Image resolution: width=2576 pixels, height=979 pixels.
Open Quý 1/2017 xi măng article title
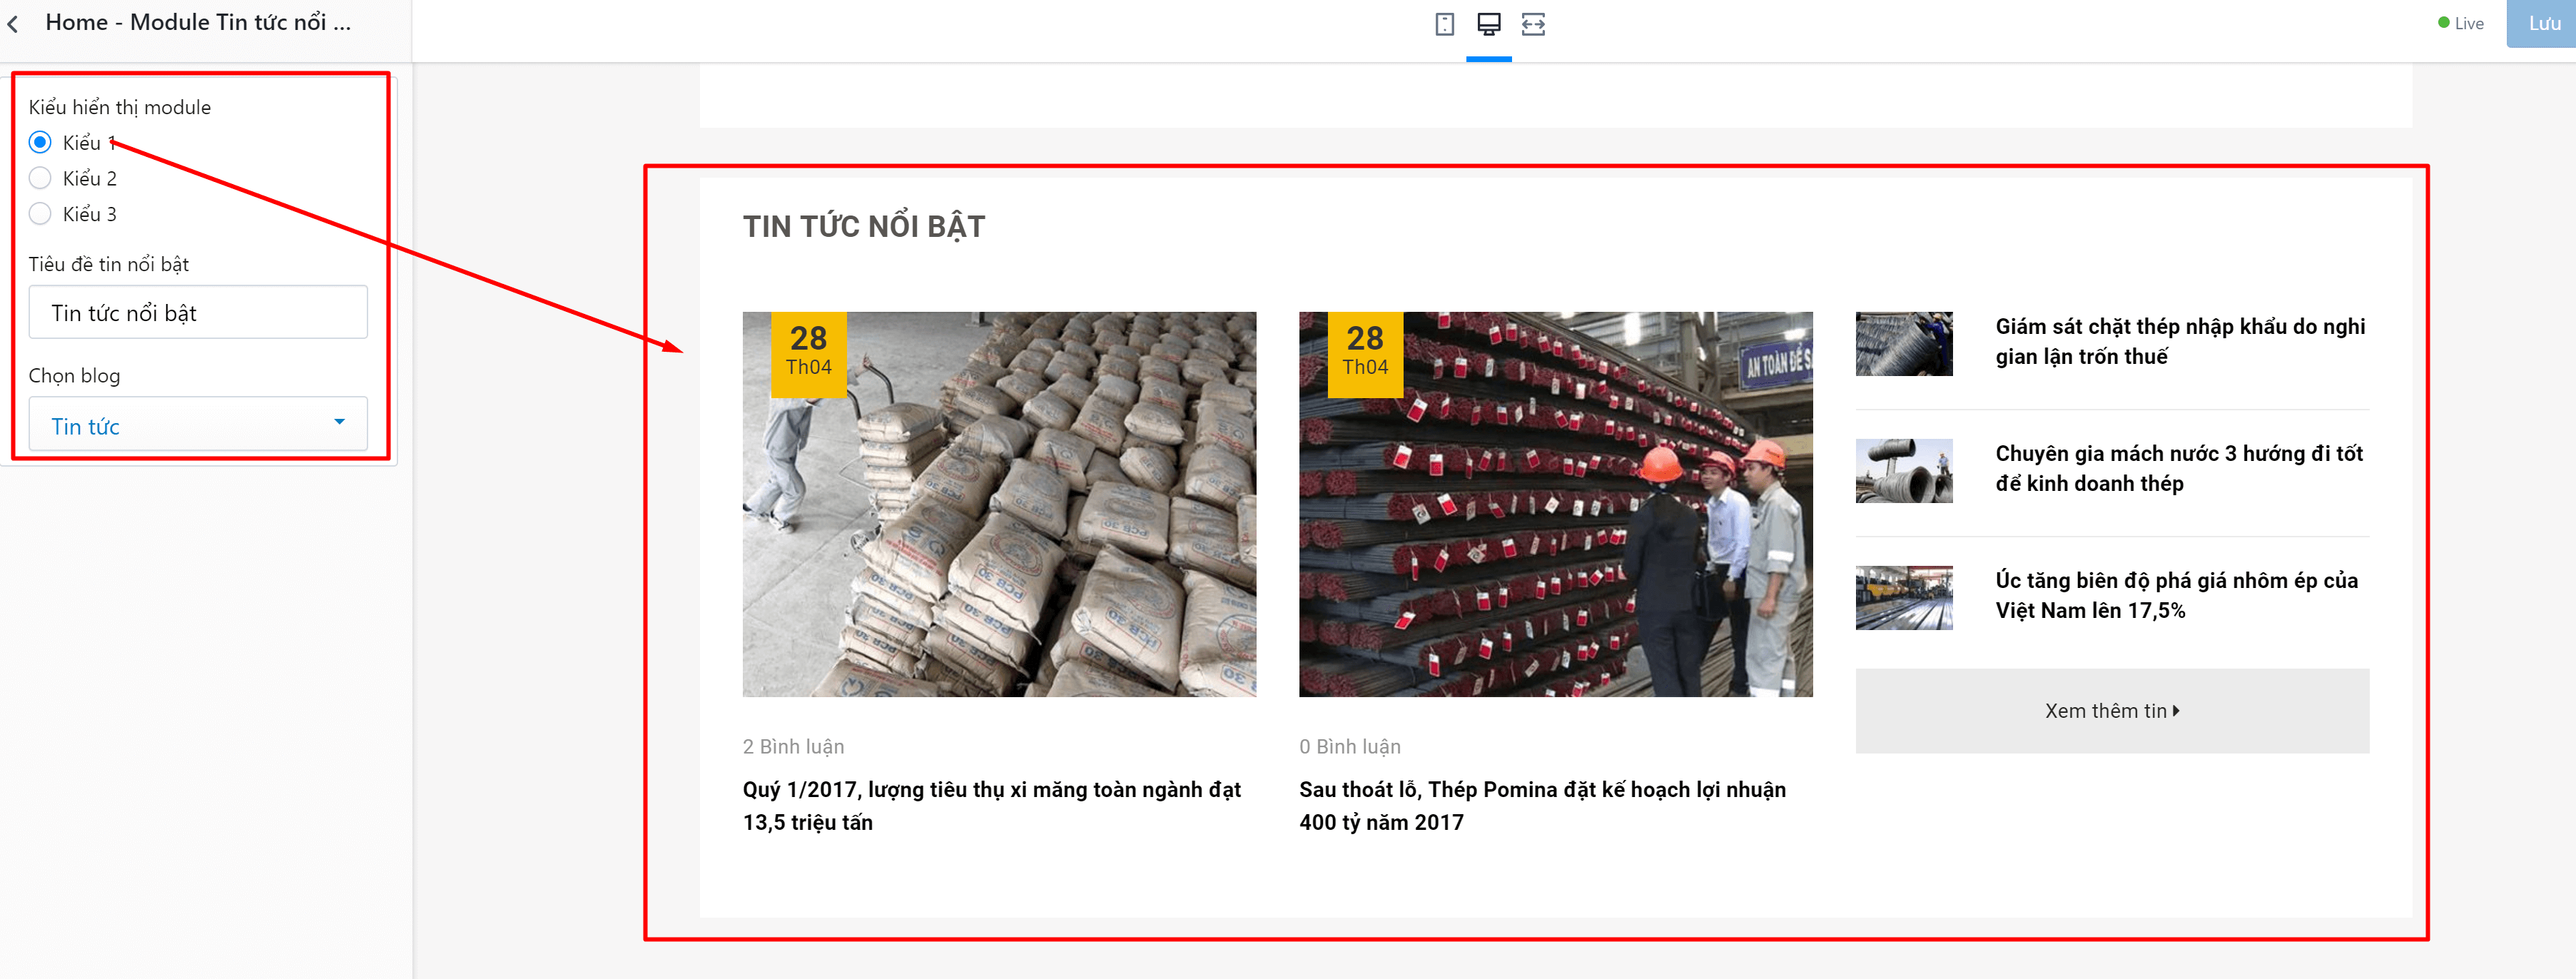tap(991, 805)
